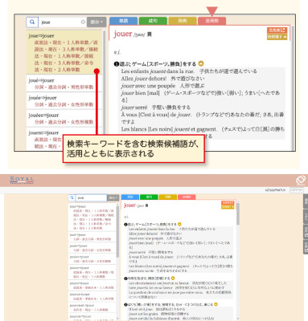308x321 pixels.
Task: Click the logout button below the header
Action: point(297,189)
